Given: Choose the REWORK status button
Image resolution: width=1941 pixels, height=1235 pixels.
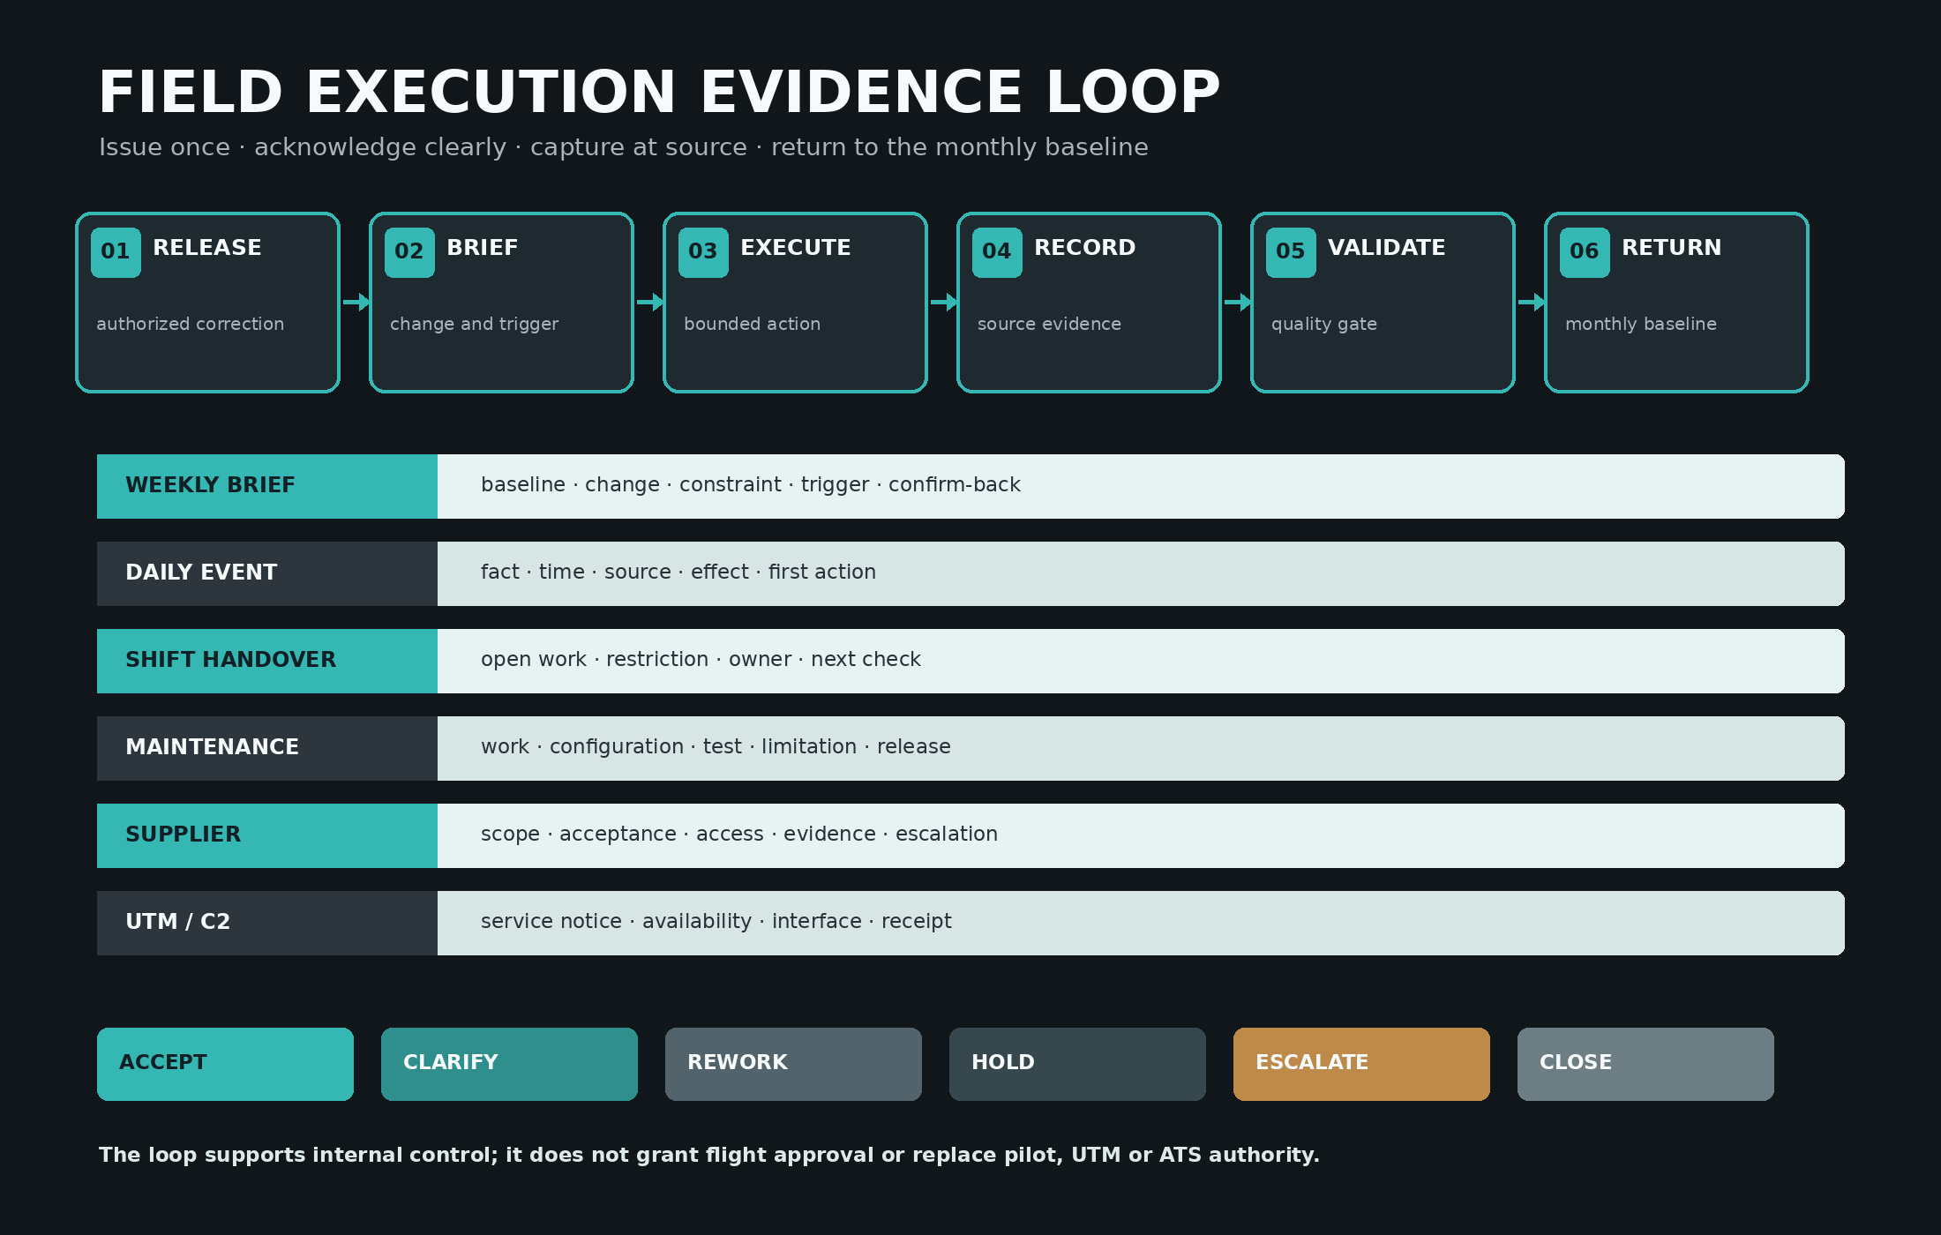Looking at the screenshot, I should coord(793,1064).
